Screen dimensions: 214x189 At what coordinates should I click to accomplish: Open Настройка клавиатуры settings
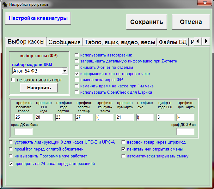click(x=38, y=18)
